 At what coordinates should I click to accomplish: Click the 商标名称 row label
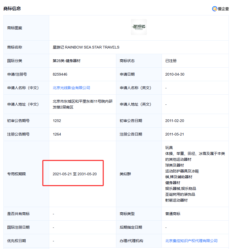point(15,47)
